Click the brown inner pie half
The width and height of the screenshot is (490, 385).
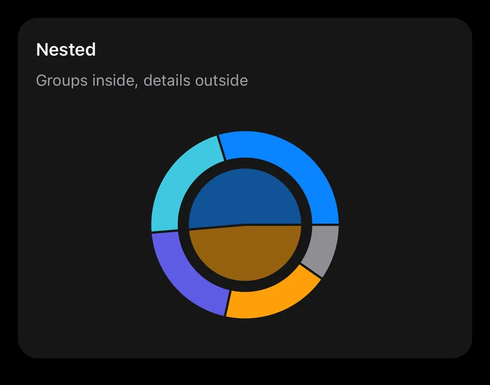click(x=246, y=254)
